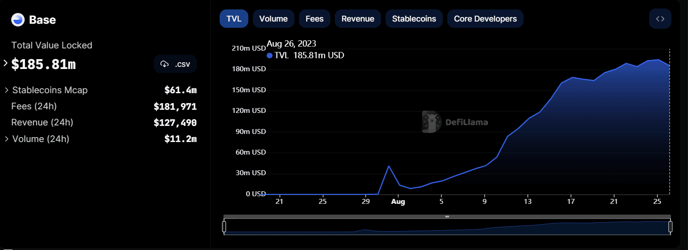Click the grip on top of range bar
The width and height of the screenshot is (688, 250).
tap(447, 216)
